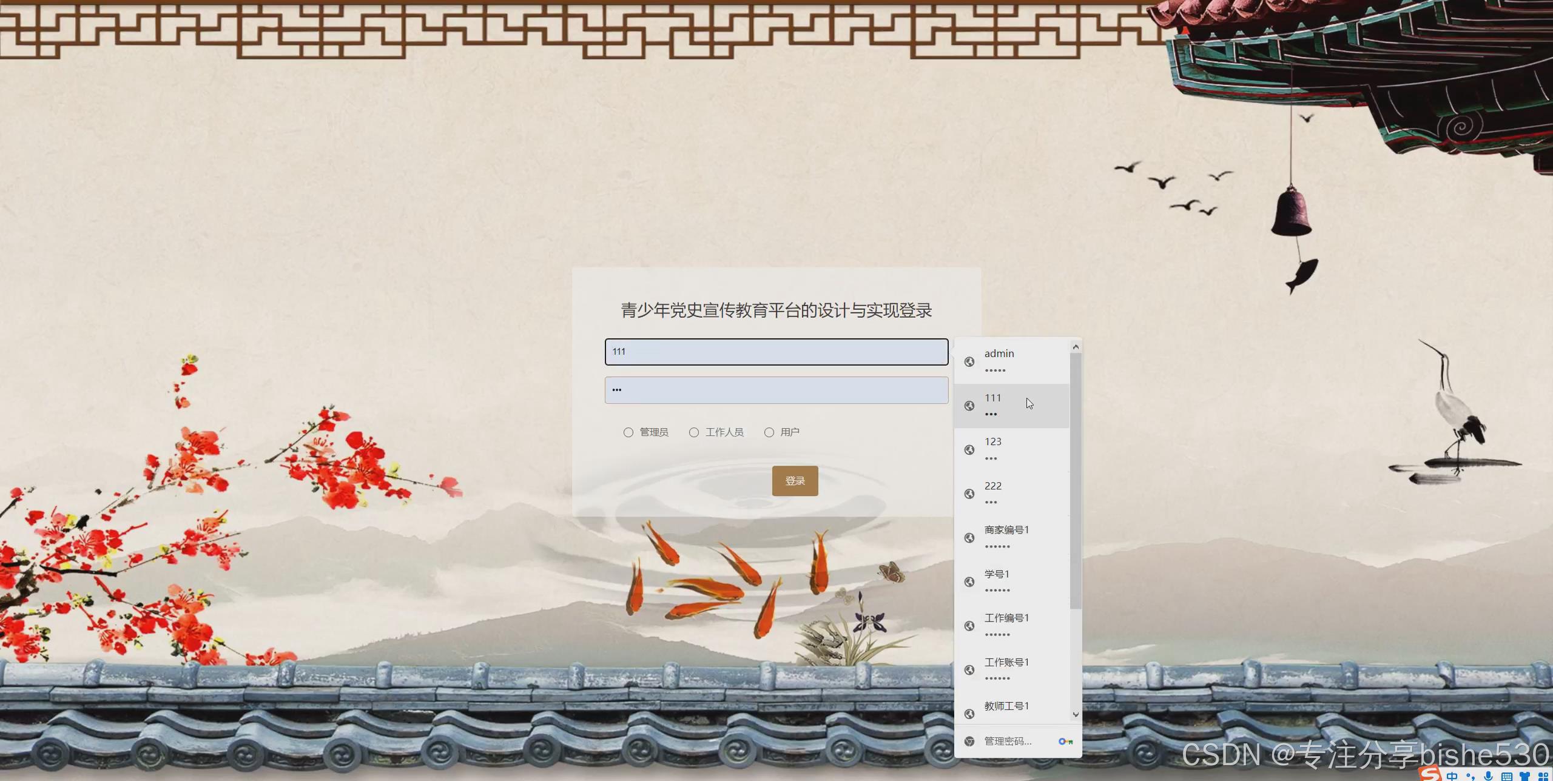Toggle Sogou Chinese/English mode icon
The height and width of the screenshot is (781, 1553).
pos(1452,776)
